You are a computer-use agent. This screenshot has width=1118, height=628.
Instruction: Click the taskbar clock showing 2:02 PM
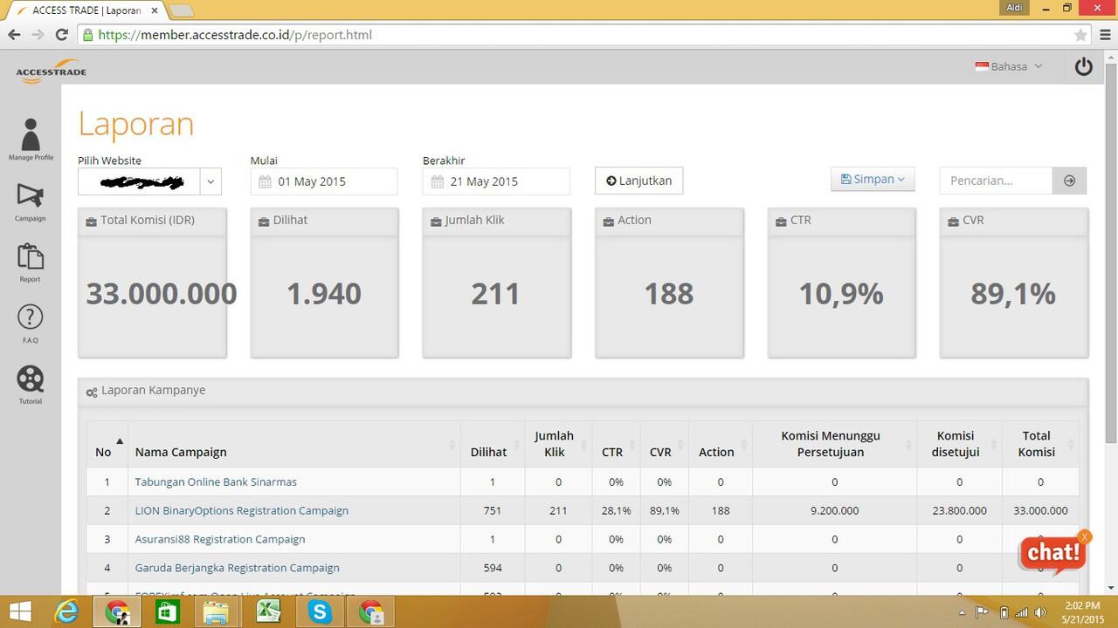[1082, 611]
